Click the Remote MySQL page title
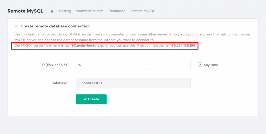Screen dimensions: 266x134 click(25, 11)
